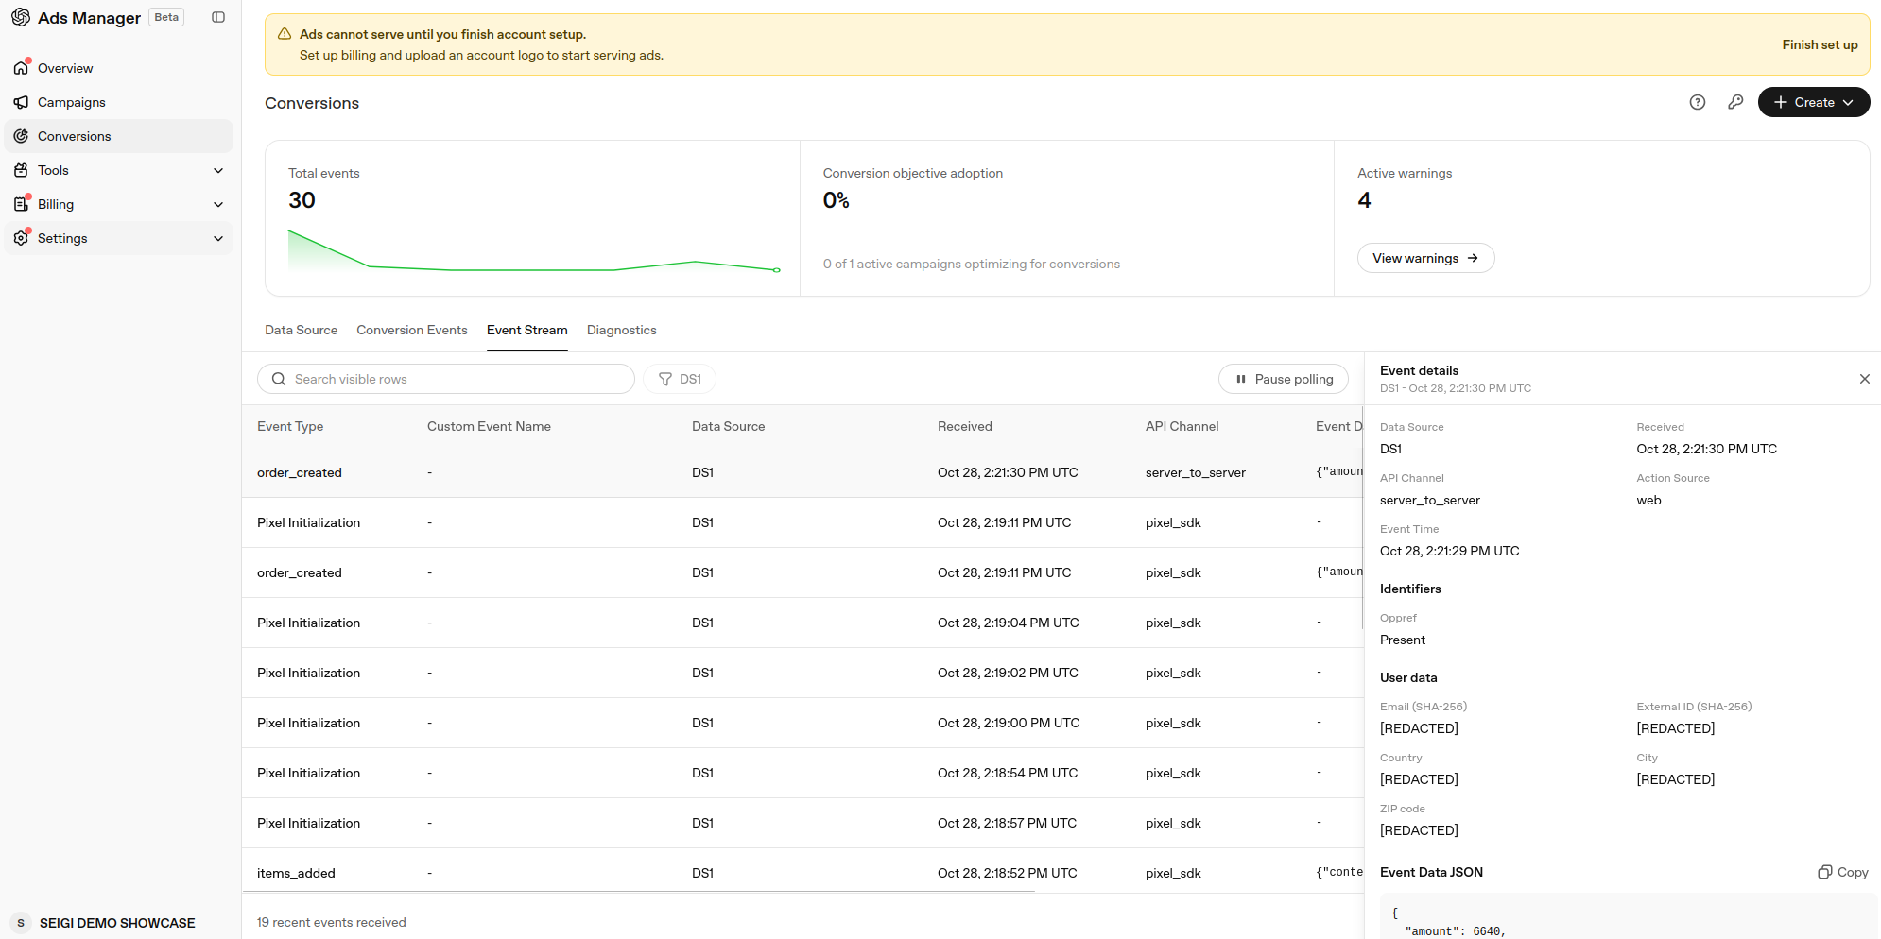Click the Total events sparkline chart
Image resolution: width=1881 pixels, height=939 pixels.
tap(534, 250)
